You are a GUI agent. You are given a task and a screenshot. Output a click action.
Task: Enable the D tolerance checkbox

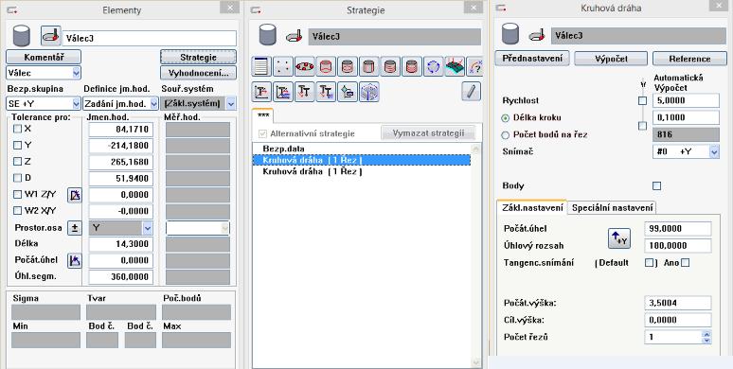click(17, 178)
